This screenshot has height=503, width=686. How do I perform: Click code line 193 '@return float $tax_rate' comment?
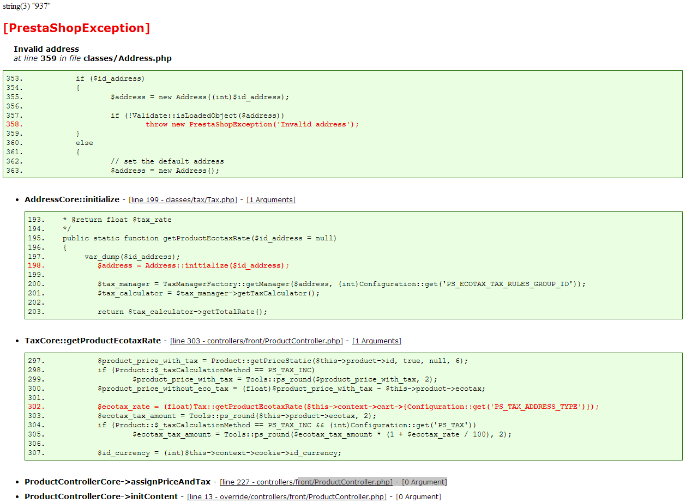117,220
